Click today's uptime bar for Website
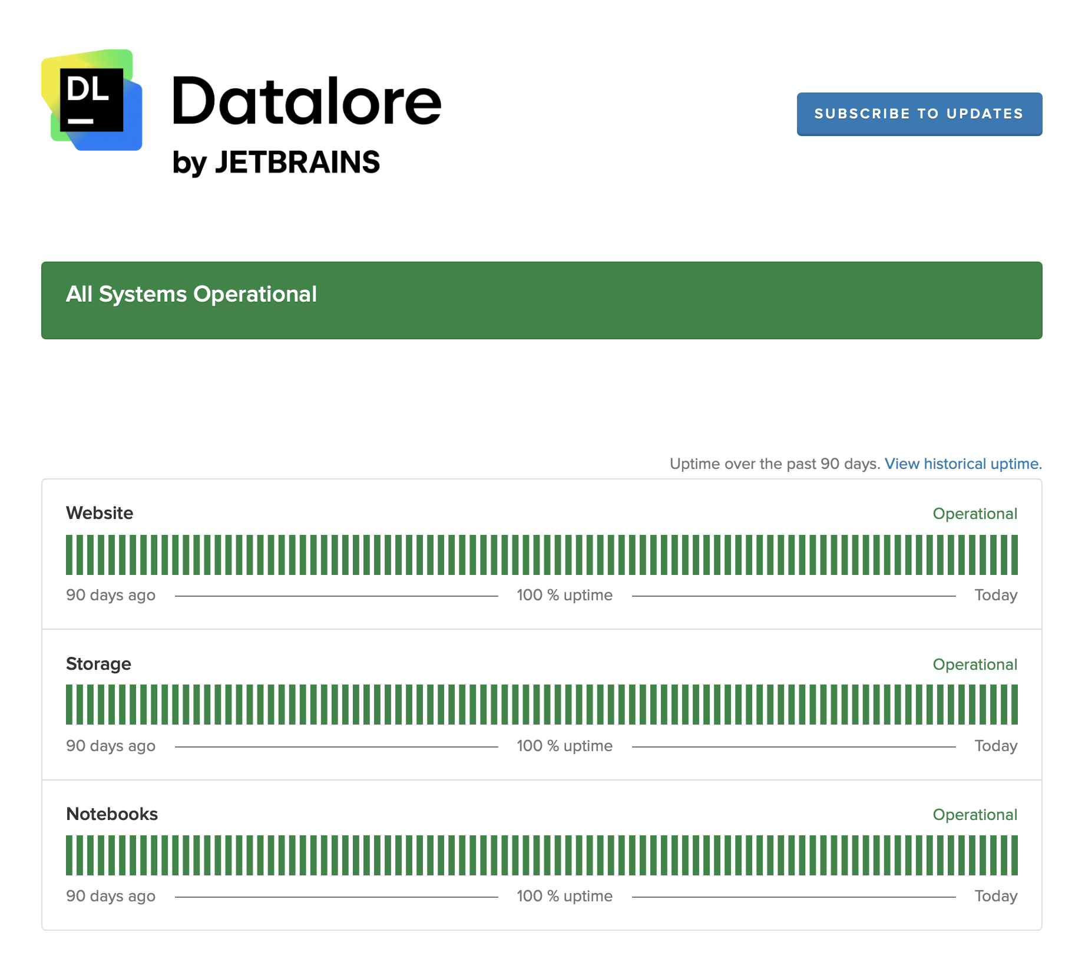Screen dimensions: 1085x972 [x=1014, y=556]
